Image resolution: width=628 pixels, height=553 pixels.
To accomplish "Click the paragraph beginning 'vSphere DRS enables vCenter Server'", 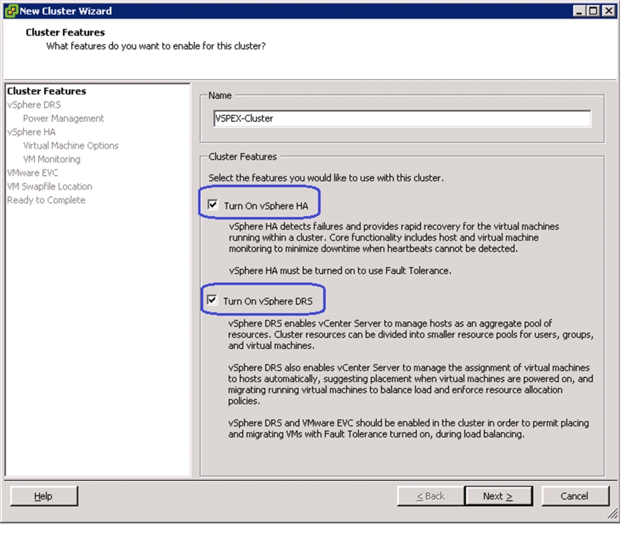I will (410, 334).
